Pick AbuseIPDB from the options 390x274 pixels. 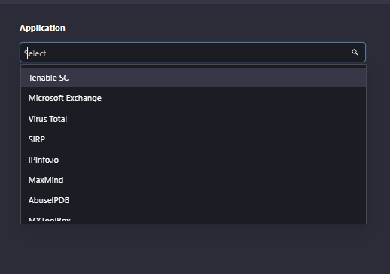click(x=193, y=200)
